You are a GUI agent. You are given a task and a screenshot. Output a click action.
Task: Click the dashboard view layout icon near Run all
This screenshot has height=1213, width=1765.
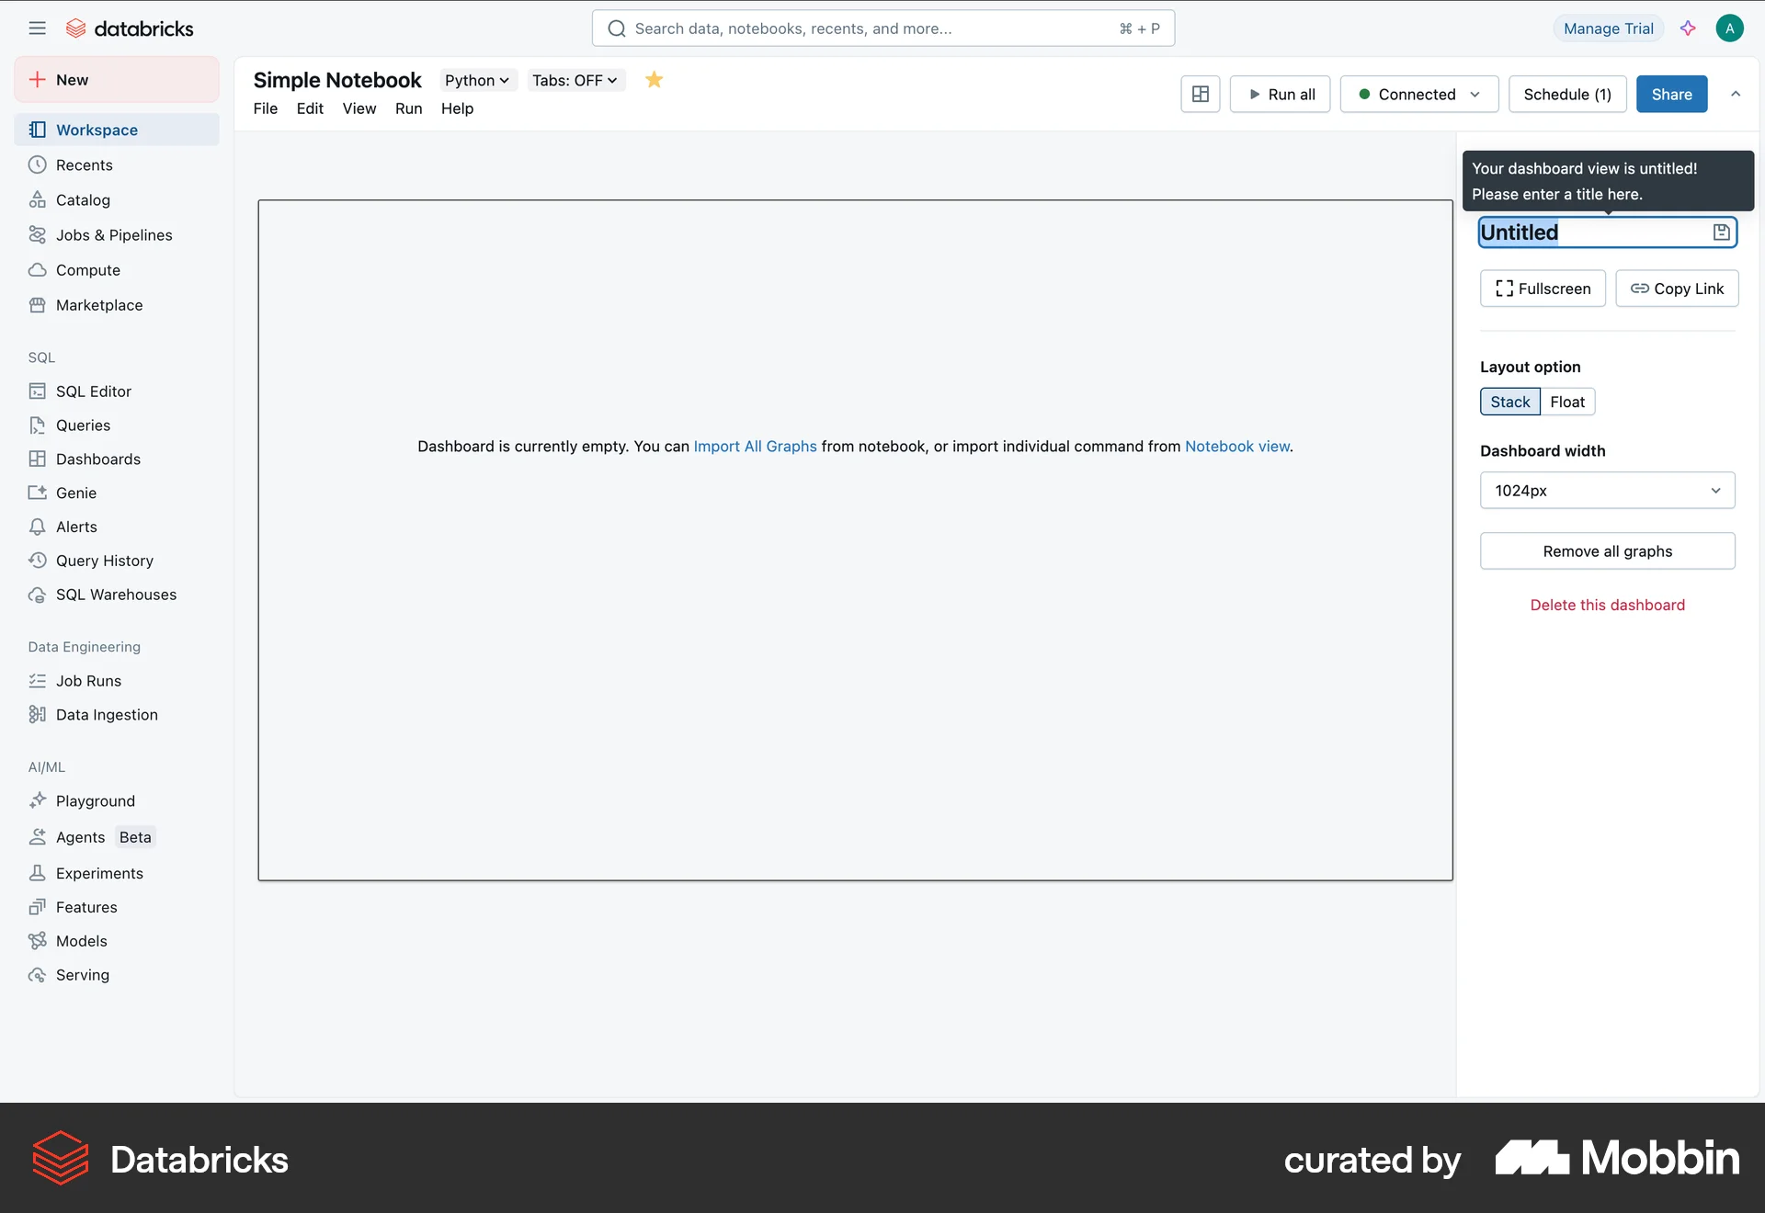pos(1200,94)
